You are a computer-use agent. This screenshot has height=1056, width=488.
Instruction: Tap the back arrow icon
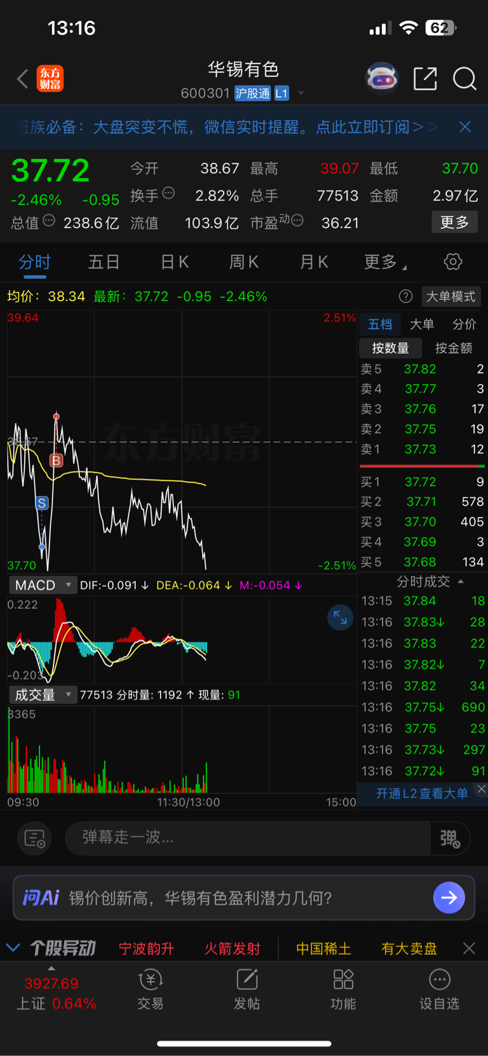tap(23, 79)
